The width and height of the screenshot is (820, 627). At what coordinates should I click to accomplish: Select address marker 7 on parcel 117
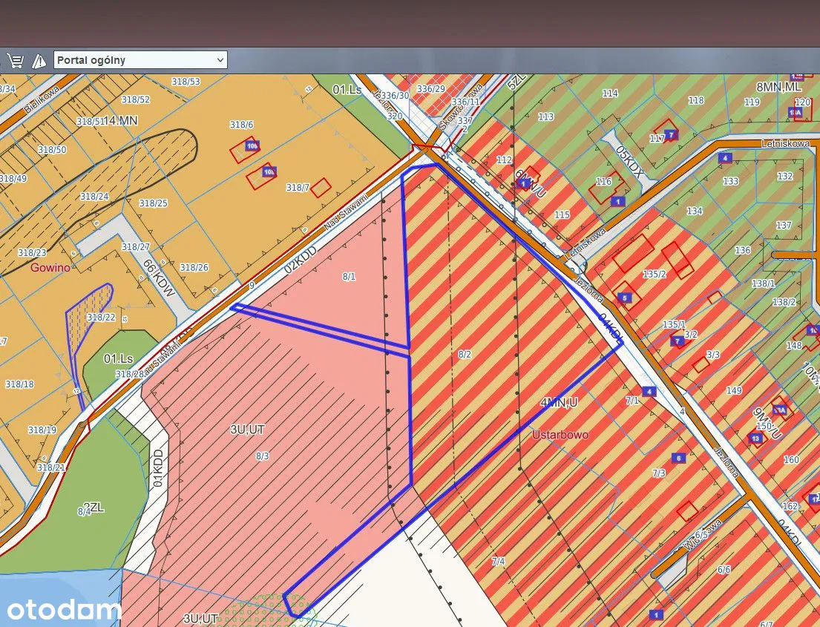click(x=671, y=134)
